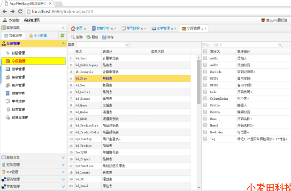291x191 pixels.
Task: Click the 日志管理 icon in sidebar
Action: click(x=8, y=110)
